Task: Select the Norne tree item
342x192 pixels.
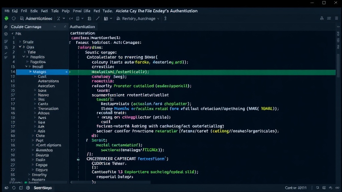Action: click(x=43, y=95)
